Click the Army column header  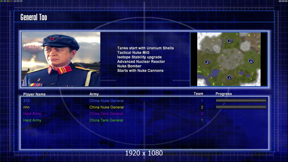coord(94,94)
